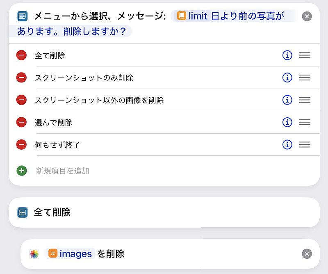Edit the prompt text あります。削除しますか？
The image size is (328, 274).
click(x=71, y=32)
